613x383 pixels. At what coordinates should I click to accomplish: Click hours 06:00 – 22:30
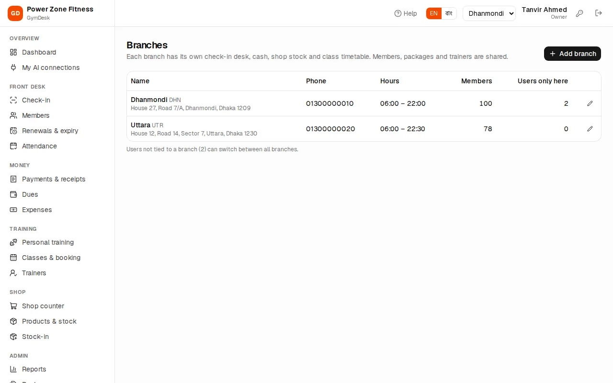point(402,129)
